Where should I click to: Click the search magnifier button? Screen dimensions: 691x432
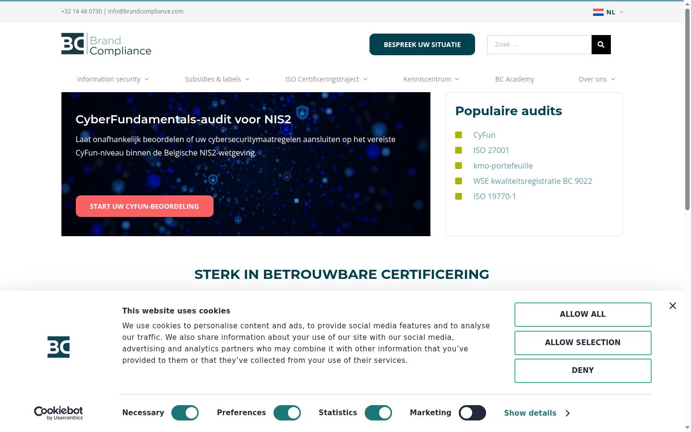pos(601,45)
